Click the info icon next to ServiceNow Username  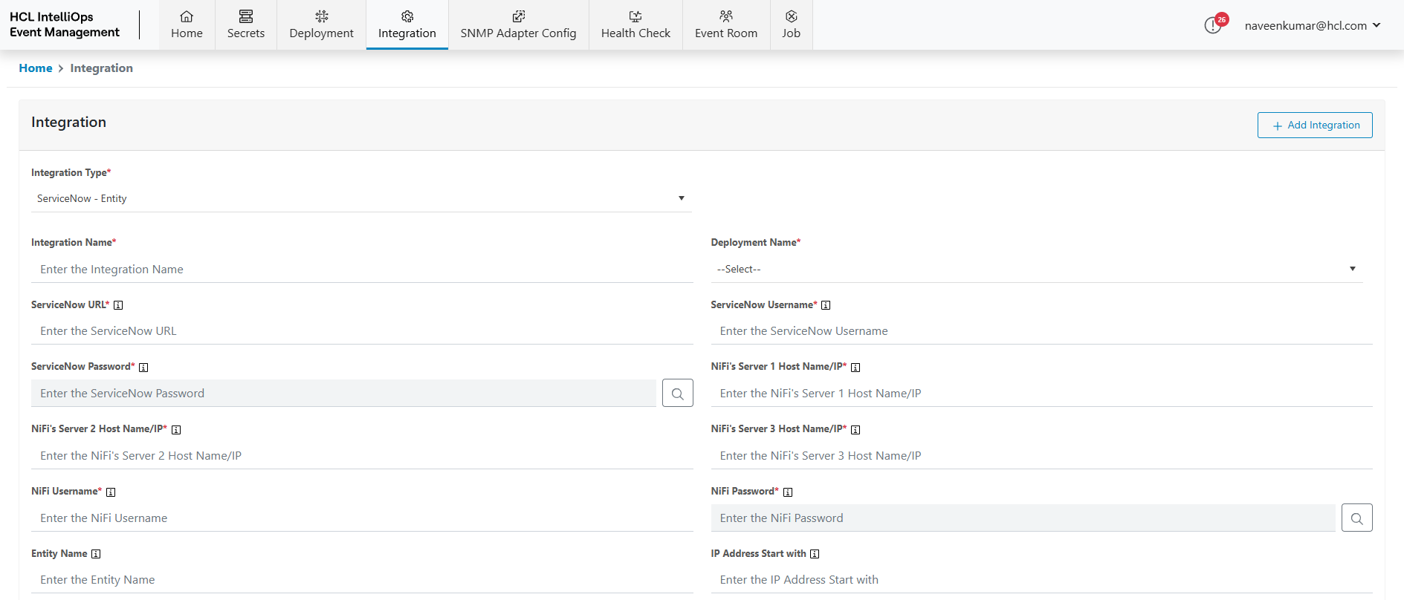click(x=826, y=305)
